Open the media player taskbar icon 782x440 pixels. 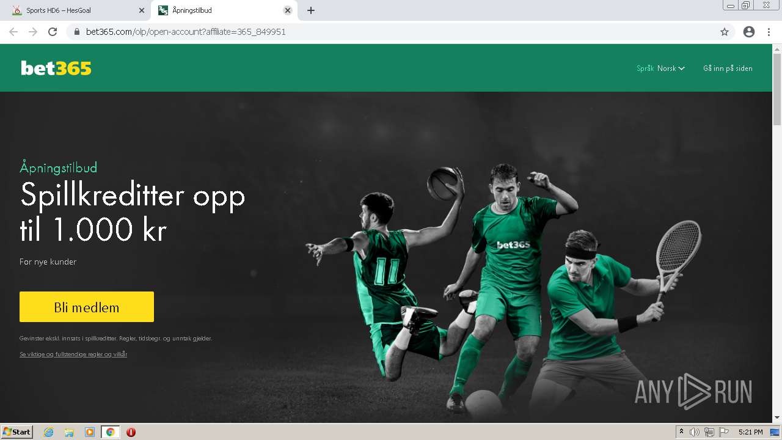tap(90, 432)
